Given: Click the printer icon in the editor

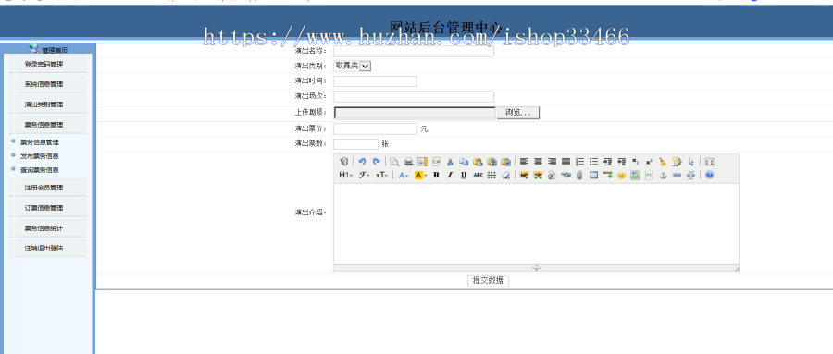Looking at the screenshot, I should pyautogui.click(x=408, y=162).
